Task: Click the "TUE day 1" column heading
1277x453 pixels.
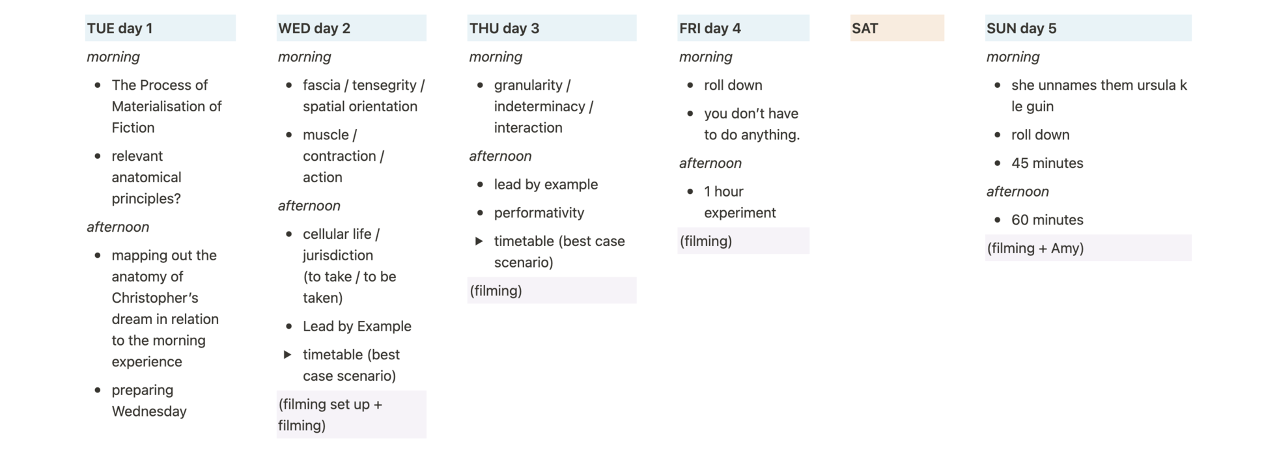Action: [x=120, y=29]
